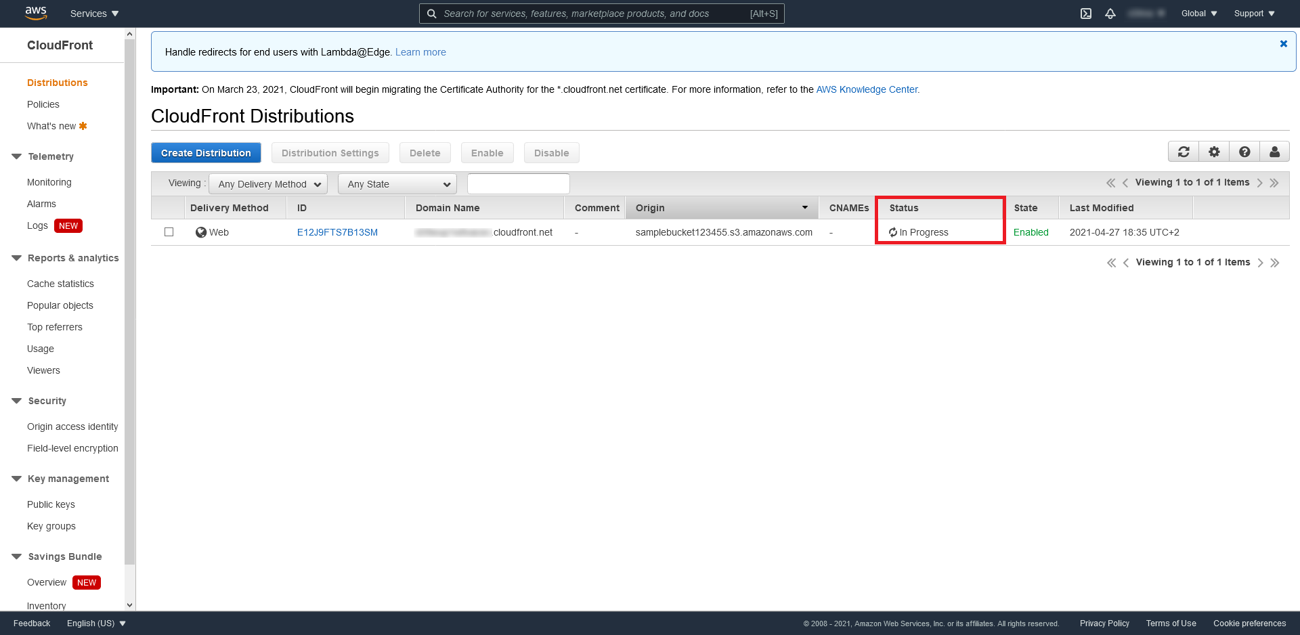1300x635 pixels.
Task: Open Policies in the sidebar
Action: (43, 104)
